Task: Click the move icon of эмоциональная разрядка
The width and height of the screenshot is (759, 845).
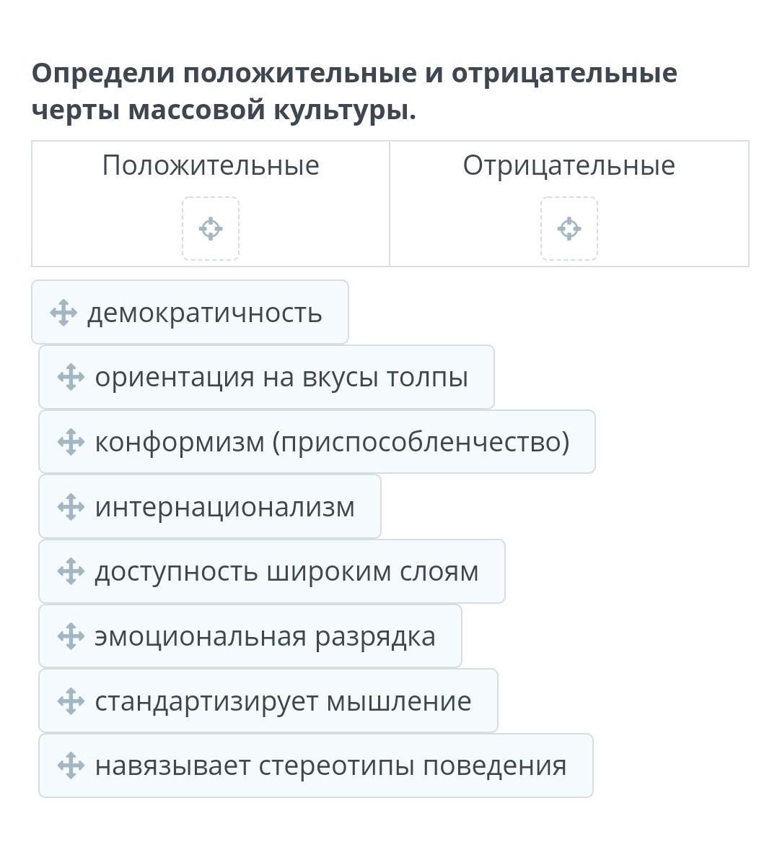Action: (x=71, y=636)
